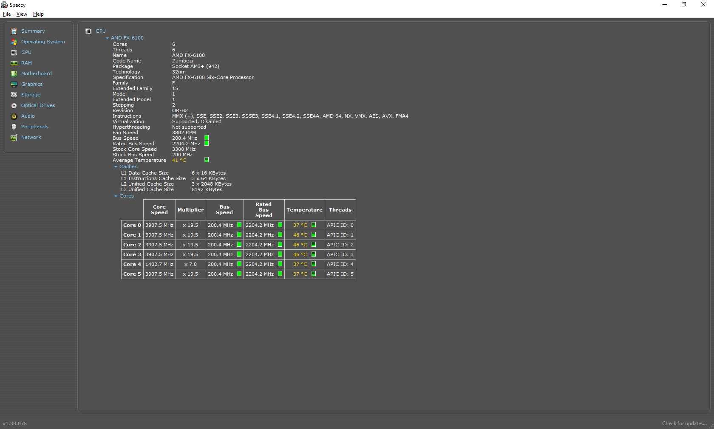The image size is (714, 429).
Task: Collapse the Cores section
Action: point(116,196)
